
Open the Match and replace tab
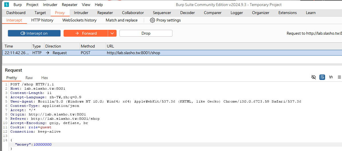121,20
